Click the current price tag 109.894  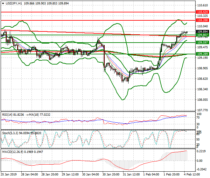click(x=202, y=32)
